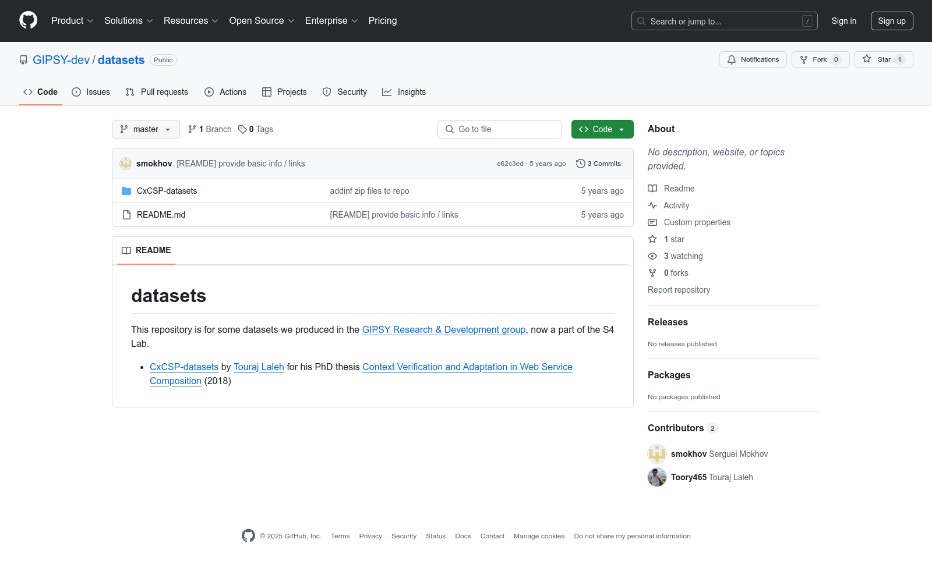Viewport: 932px width, 582px height.
Task: Open the green Code dropdown
Action: [x=602, y=129]
